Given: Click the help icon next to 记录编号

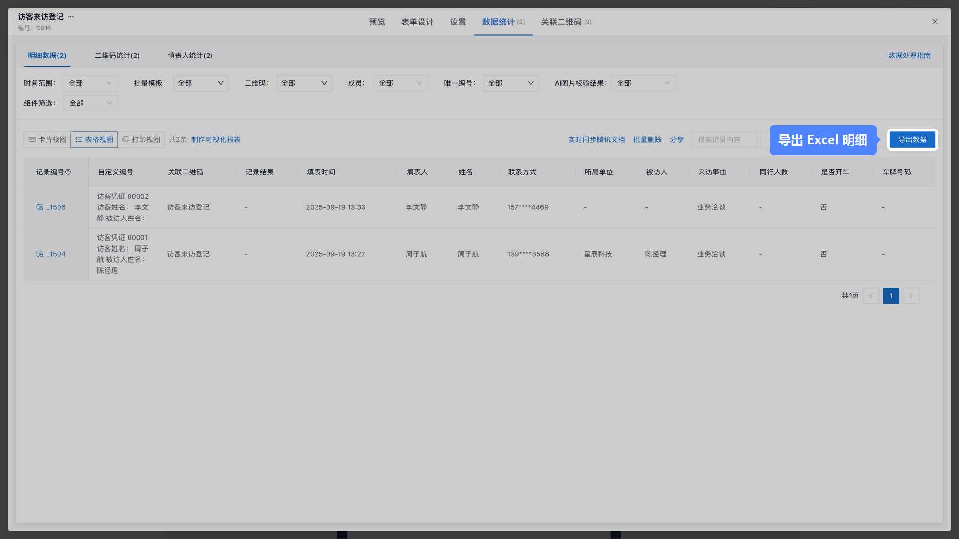Looking at the screenshot, I should [x=68, y=172].
